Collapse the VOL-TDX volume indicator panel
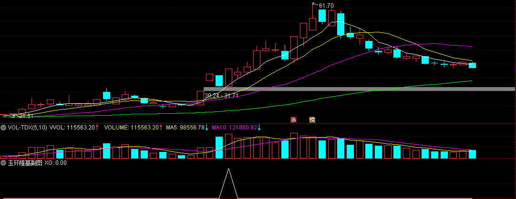The image size is (516, 199). tap(3, 128)
